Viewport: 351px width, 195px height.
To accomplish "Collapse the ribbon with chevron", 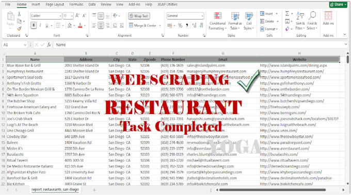I will point(344,35).
